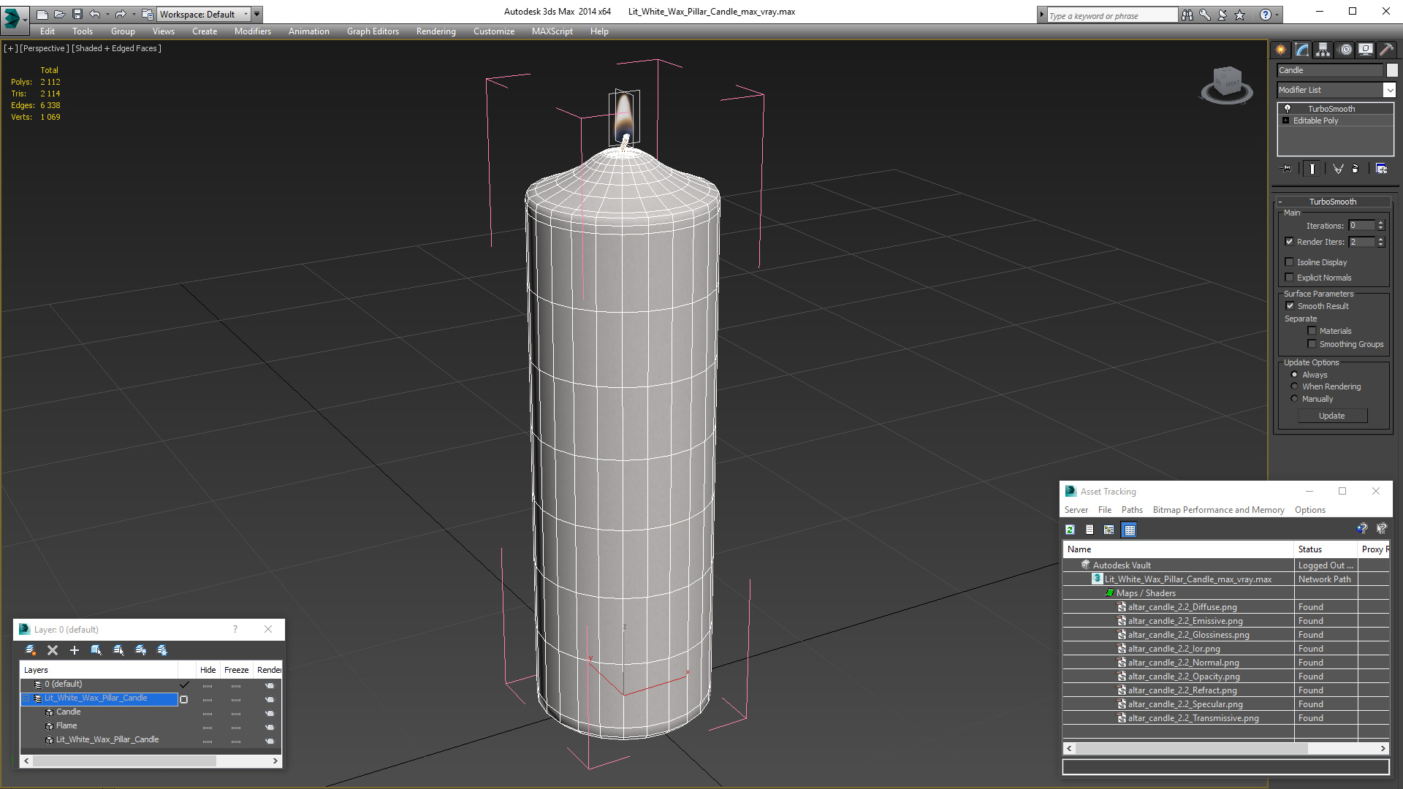Collapse Lit_White_Wax_Pillar_Candle layer tree

[x=26, y=698]
